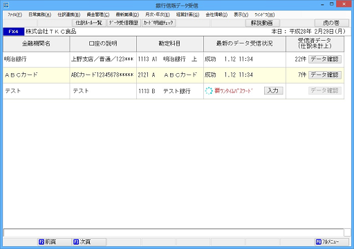Open the フルメニュー button

pos(332,242)
